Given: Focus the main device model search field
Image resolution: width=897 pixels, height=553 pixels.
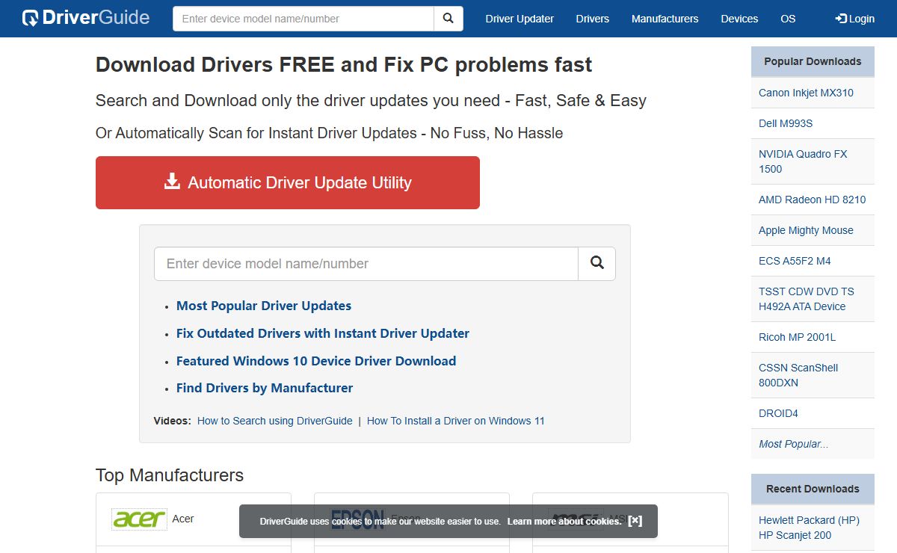Looking at the screenshot, I should tap(366, 264).
